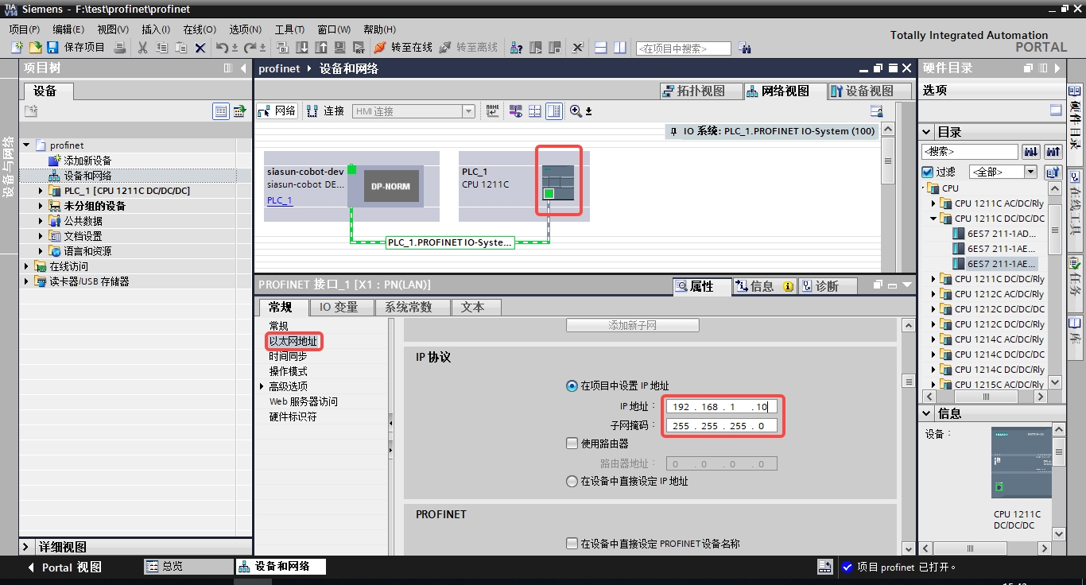Click the hardware catalog search field

pos(970,151)
